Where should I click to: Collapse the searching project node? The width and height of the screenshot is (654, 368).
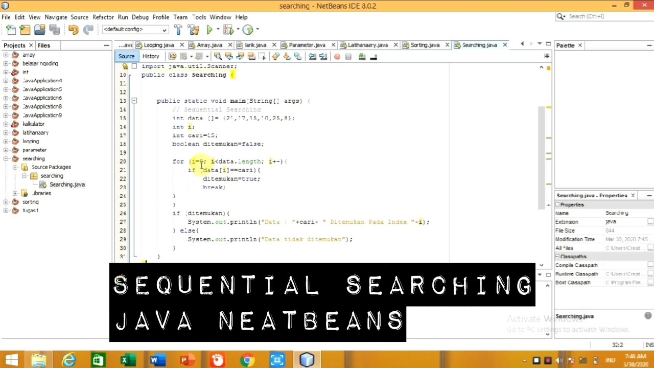6,158
